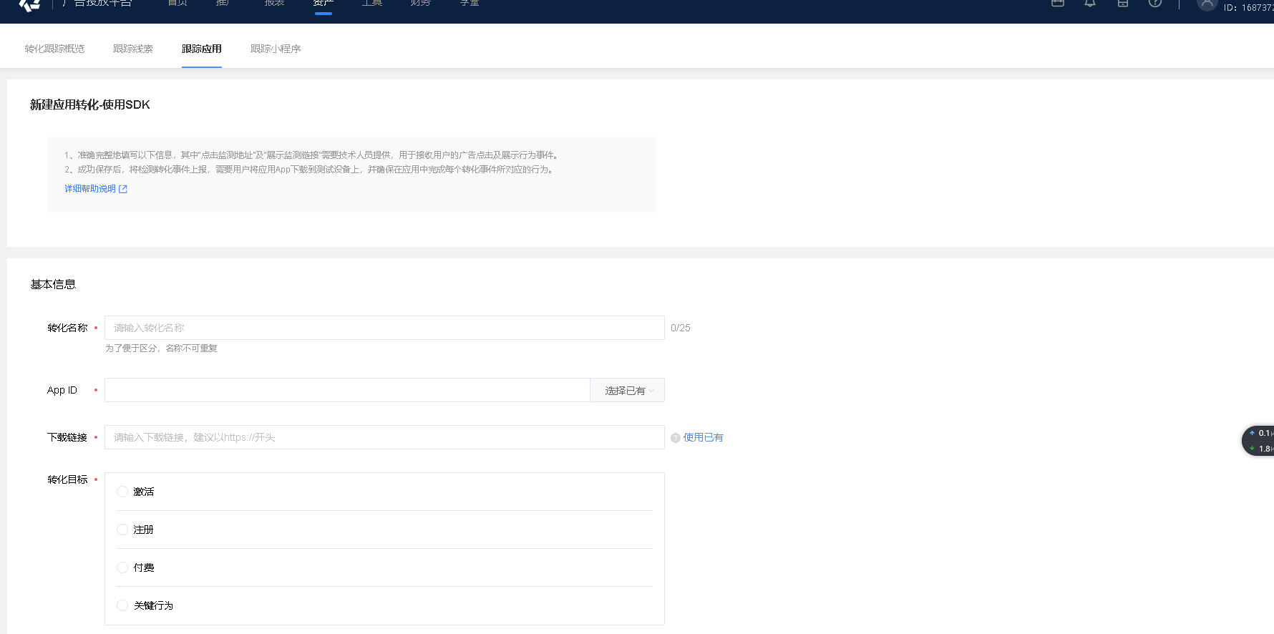Click the 基本信息 section heading

[53, 284]
